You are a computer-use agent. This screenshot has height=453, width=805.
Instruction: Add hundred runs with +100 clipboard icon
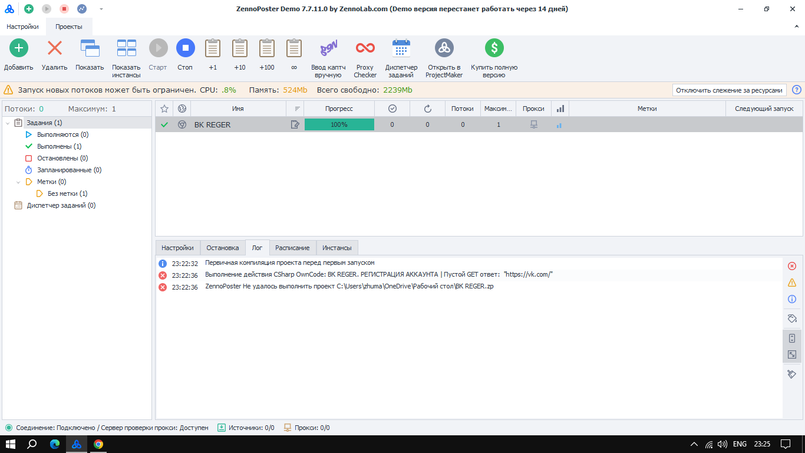267,48
